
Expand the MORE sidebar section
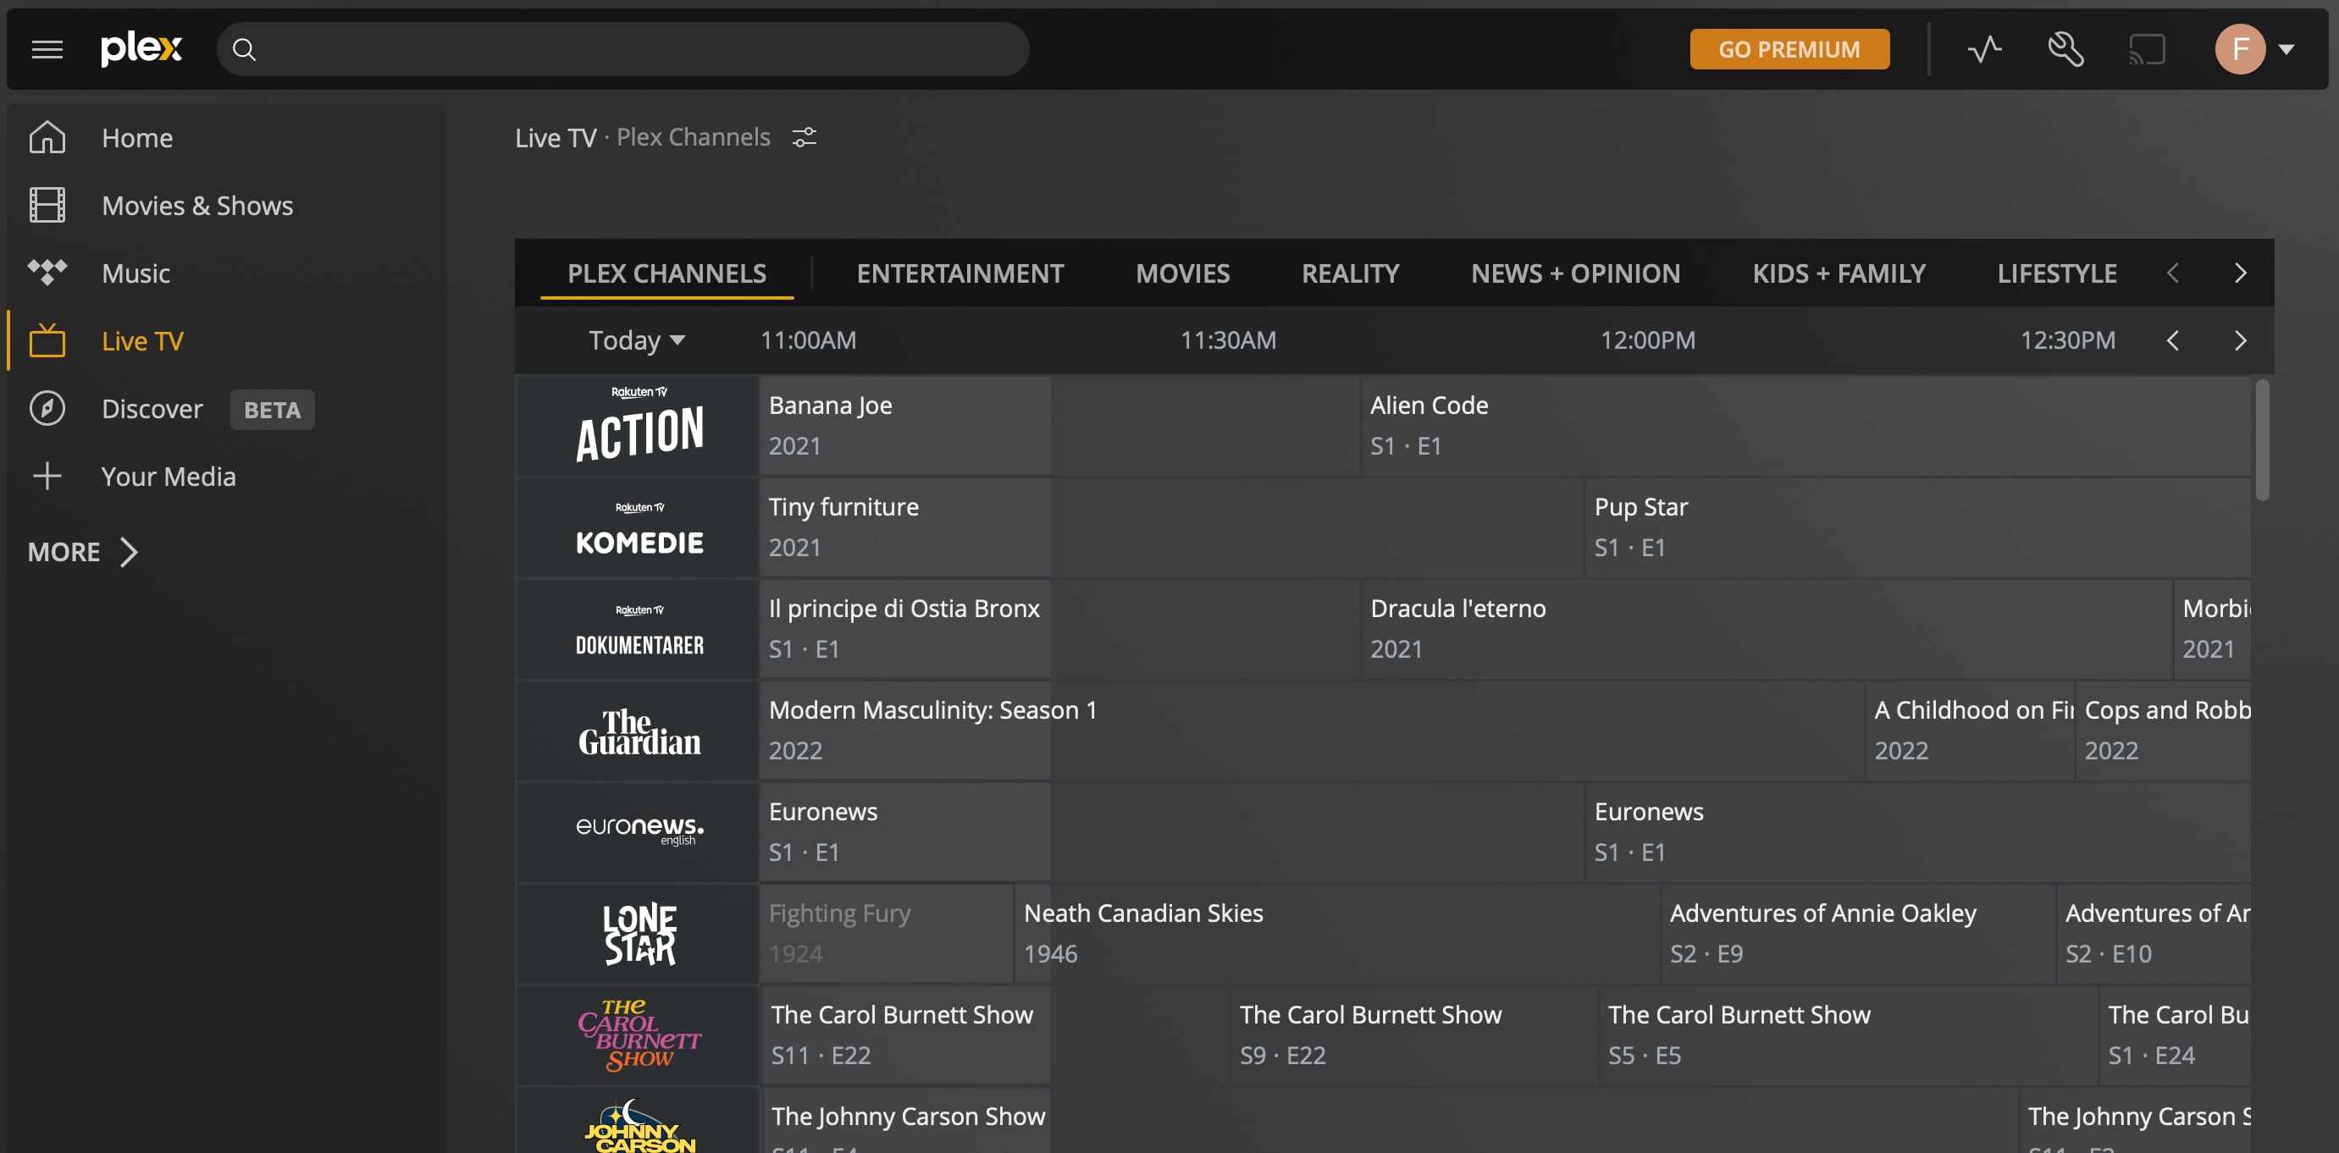coord(84,552)
